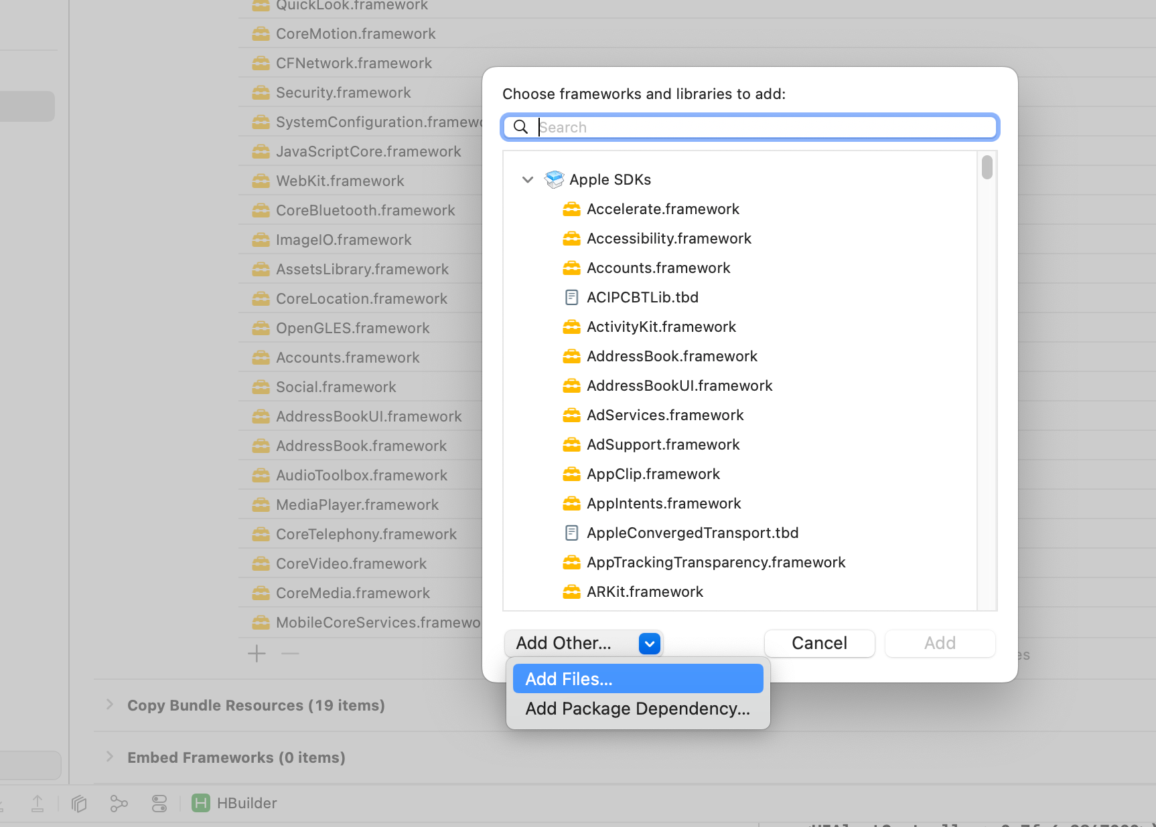Click the plus icon to add a framework

click(x=257, y=654)
